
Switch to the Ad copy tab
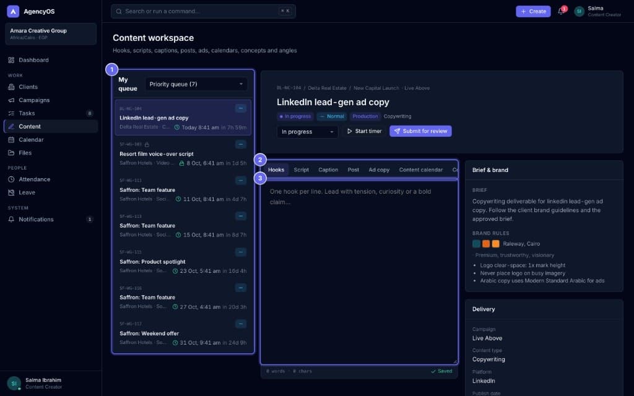(379, 170)
